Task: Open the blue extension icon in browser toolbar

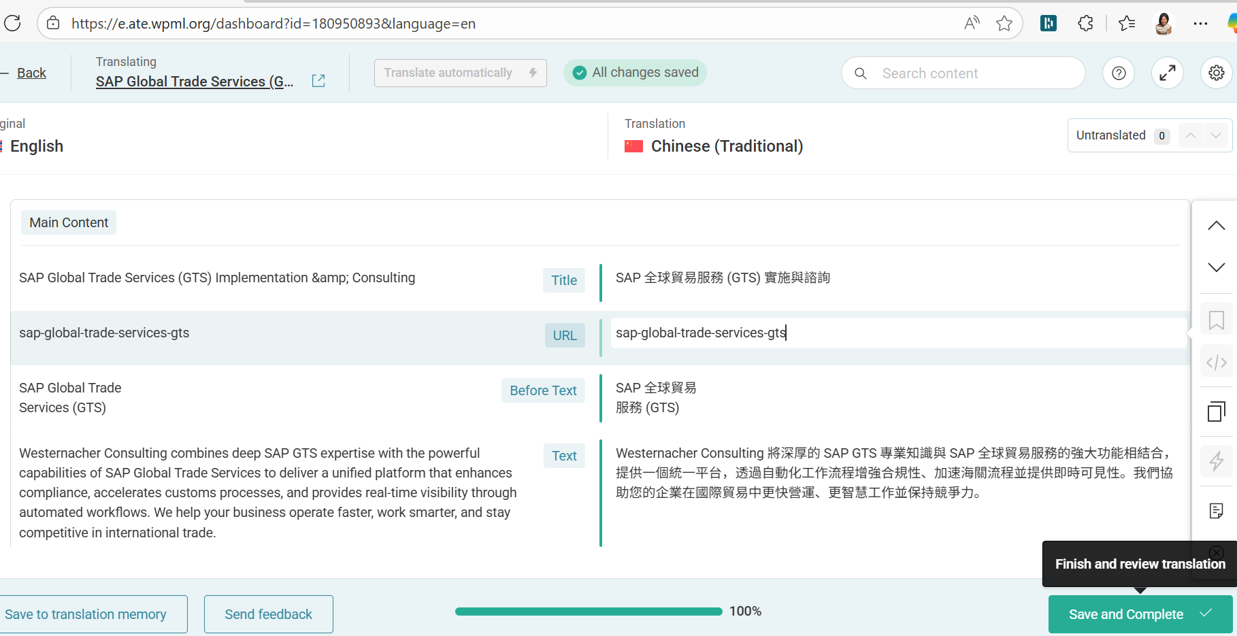Action: click(1049, 24)
